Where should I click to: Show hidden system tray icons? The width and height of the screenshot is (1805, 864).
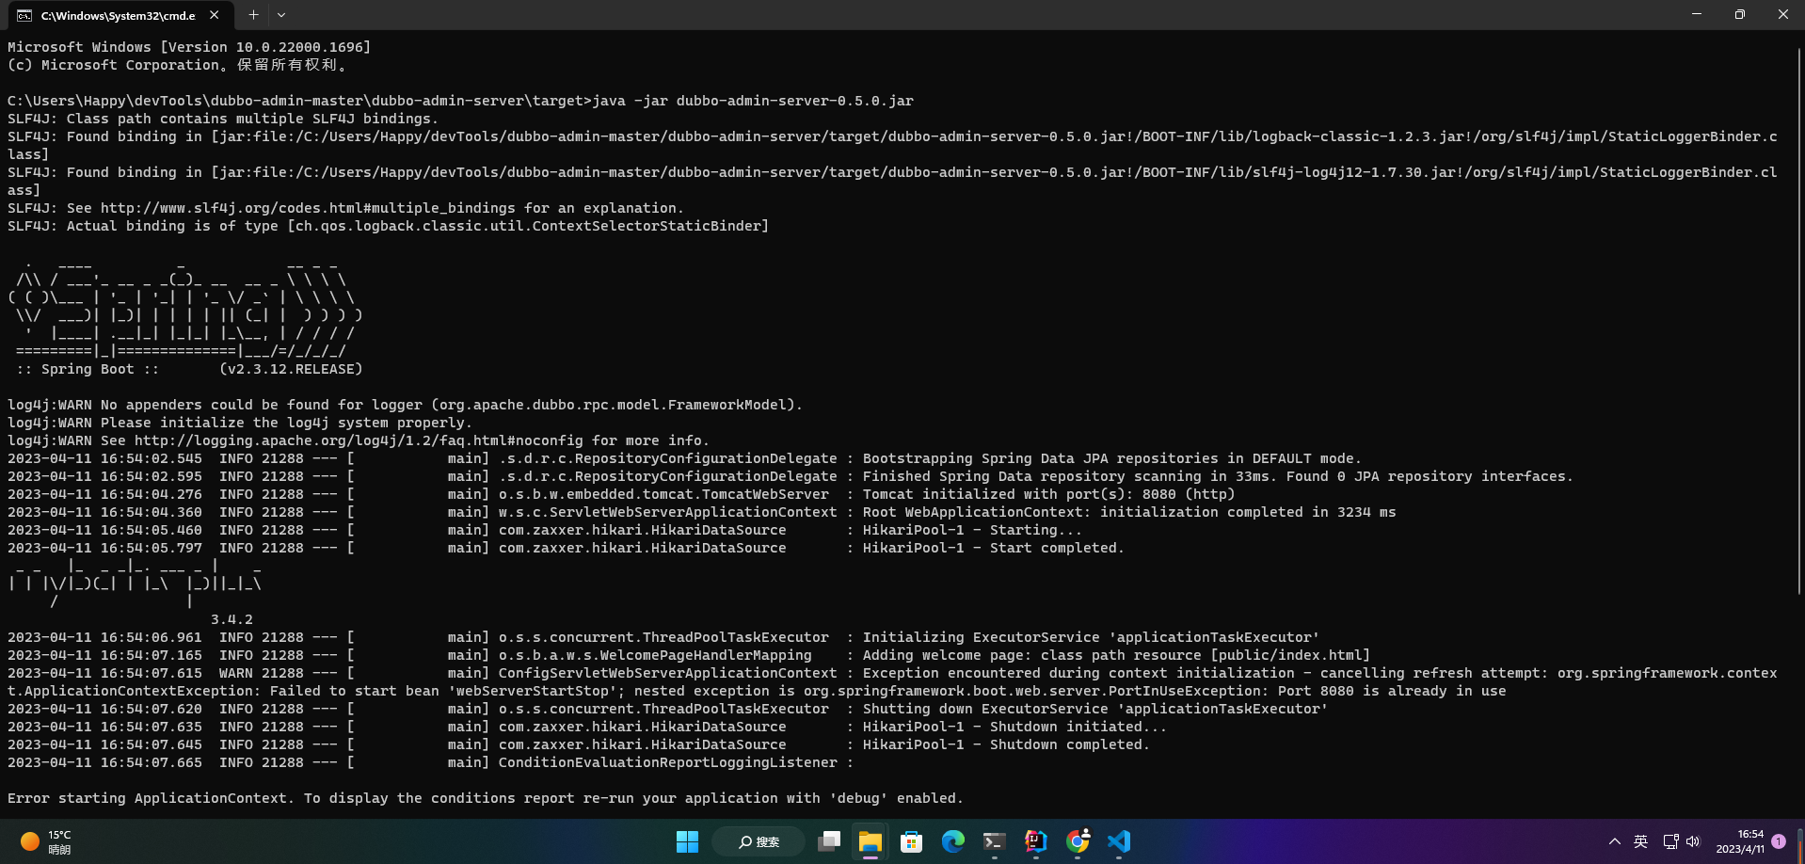(1615, 841)
